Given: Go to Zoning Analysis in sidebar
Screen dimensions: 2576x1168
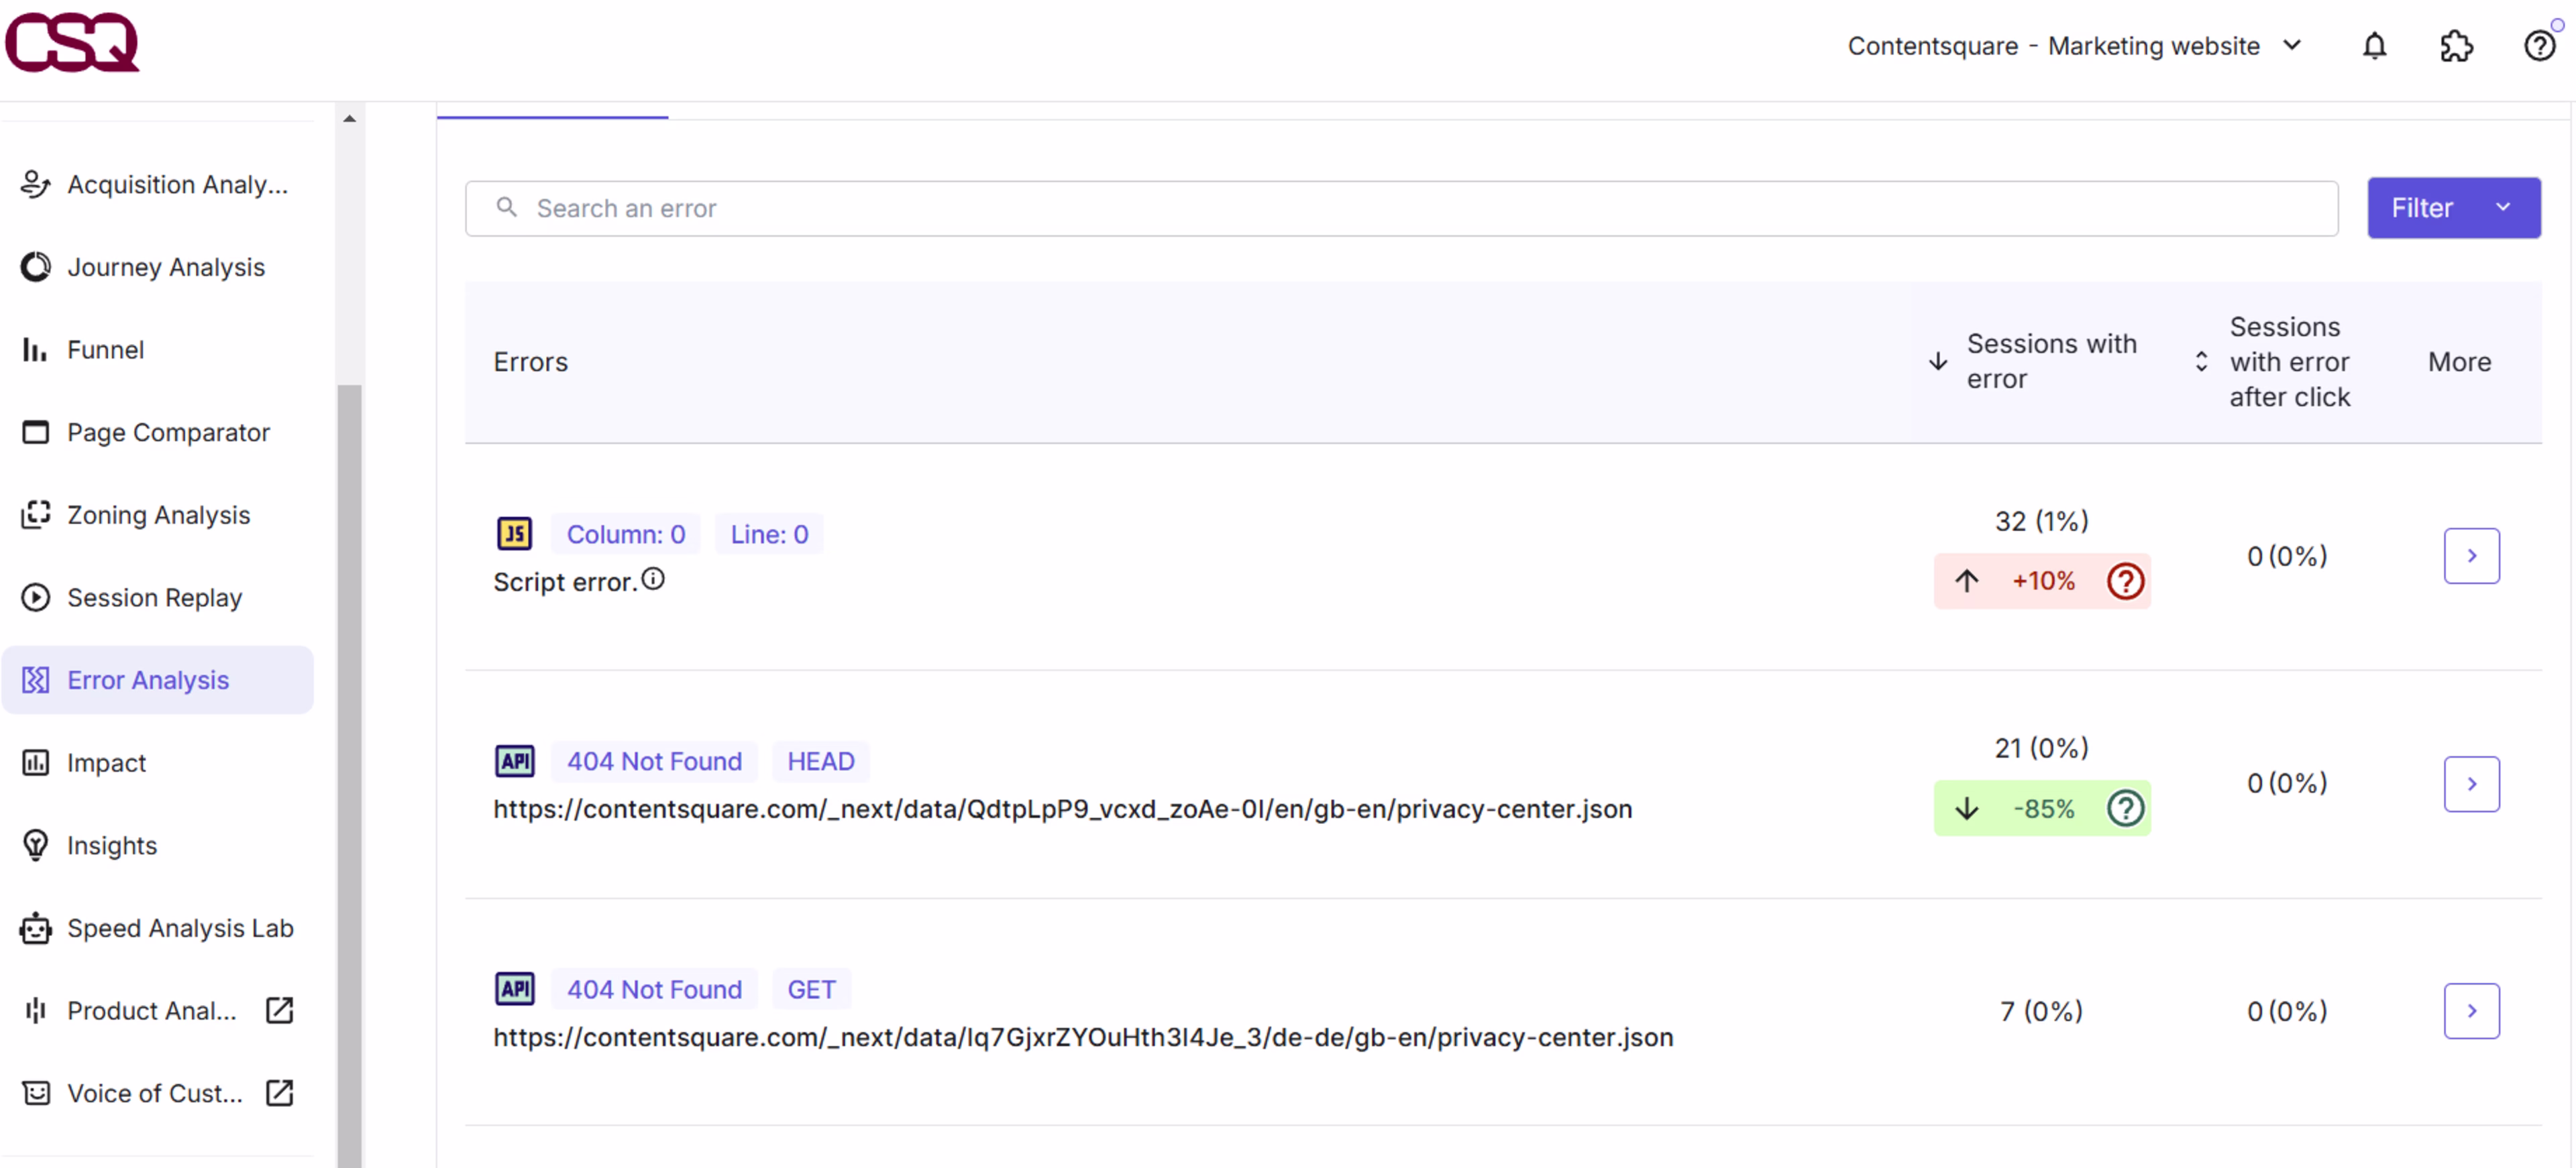Looking at the screenshot, I should (158, 514).
